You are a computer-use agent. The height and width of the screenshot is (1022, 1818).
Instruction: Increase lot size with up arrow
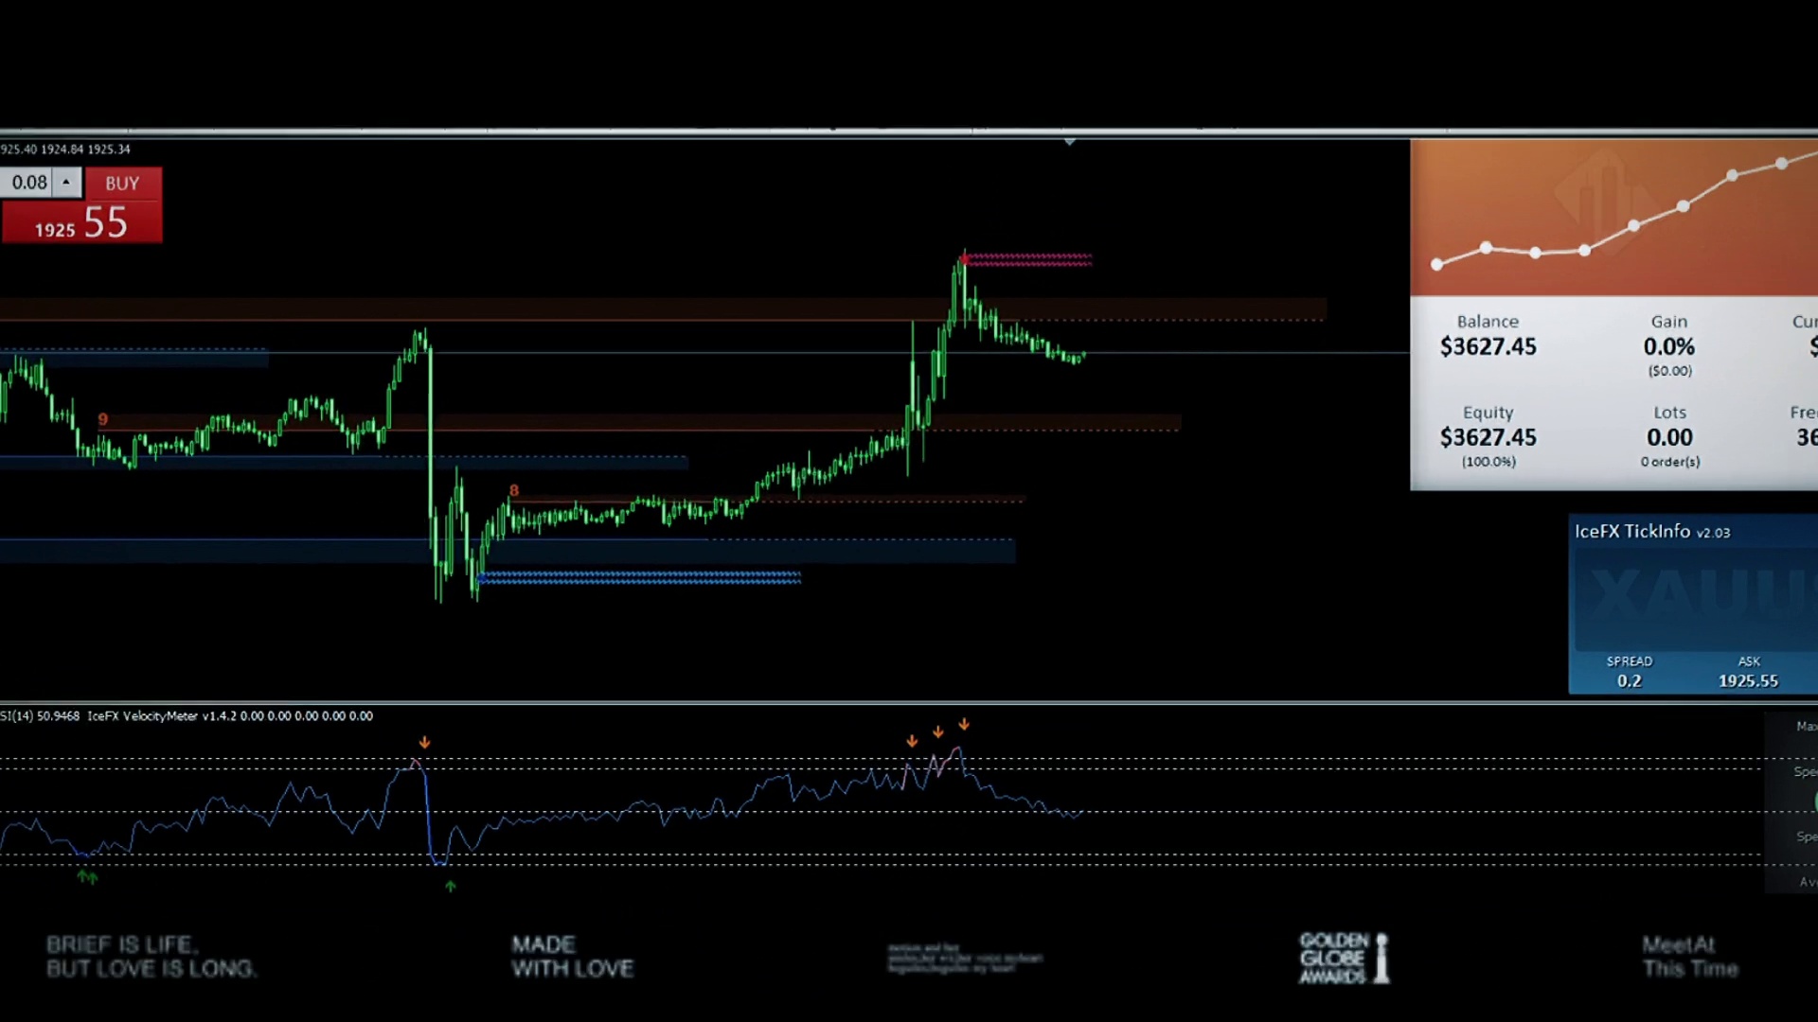pos(66,182)
